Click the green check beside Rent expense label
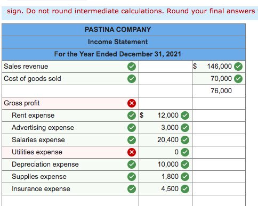The image size is (258, 206). [x=132, y=116]
